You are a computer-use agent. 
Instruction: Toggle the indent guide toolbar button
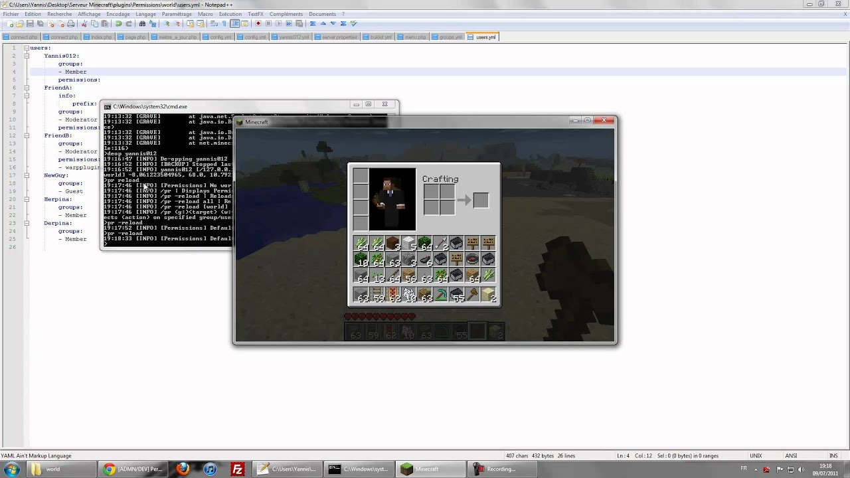(234, 24)
